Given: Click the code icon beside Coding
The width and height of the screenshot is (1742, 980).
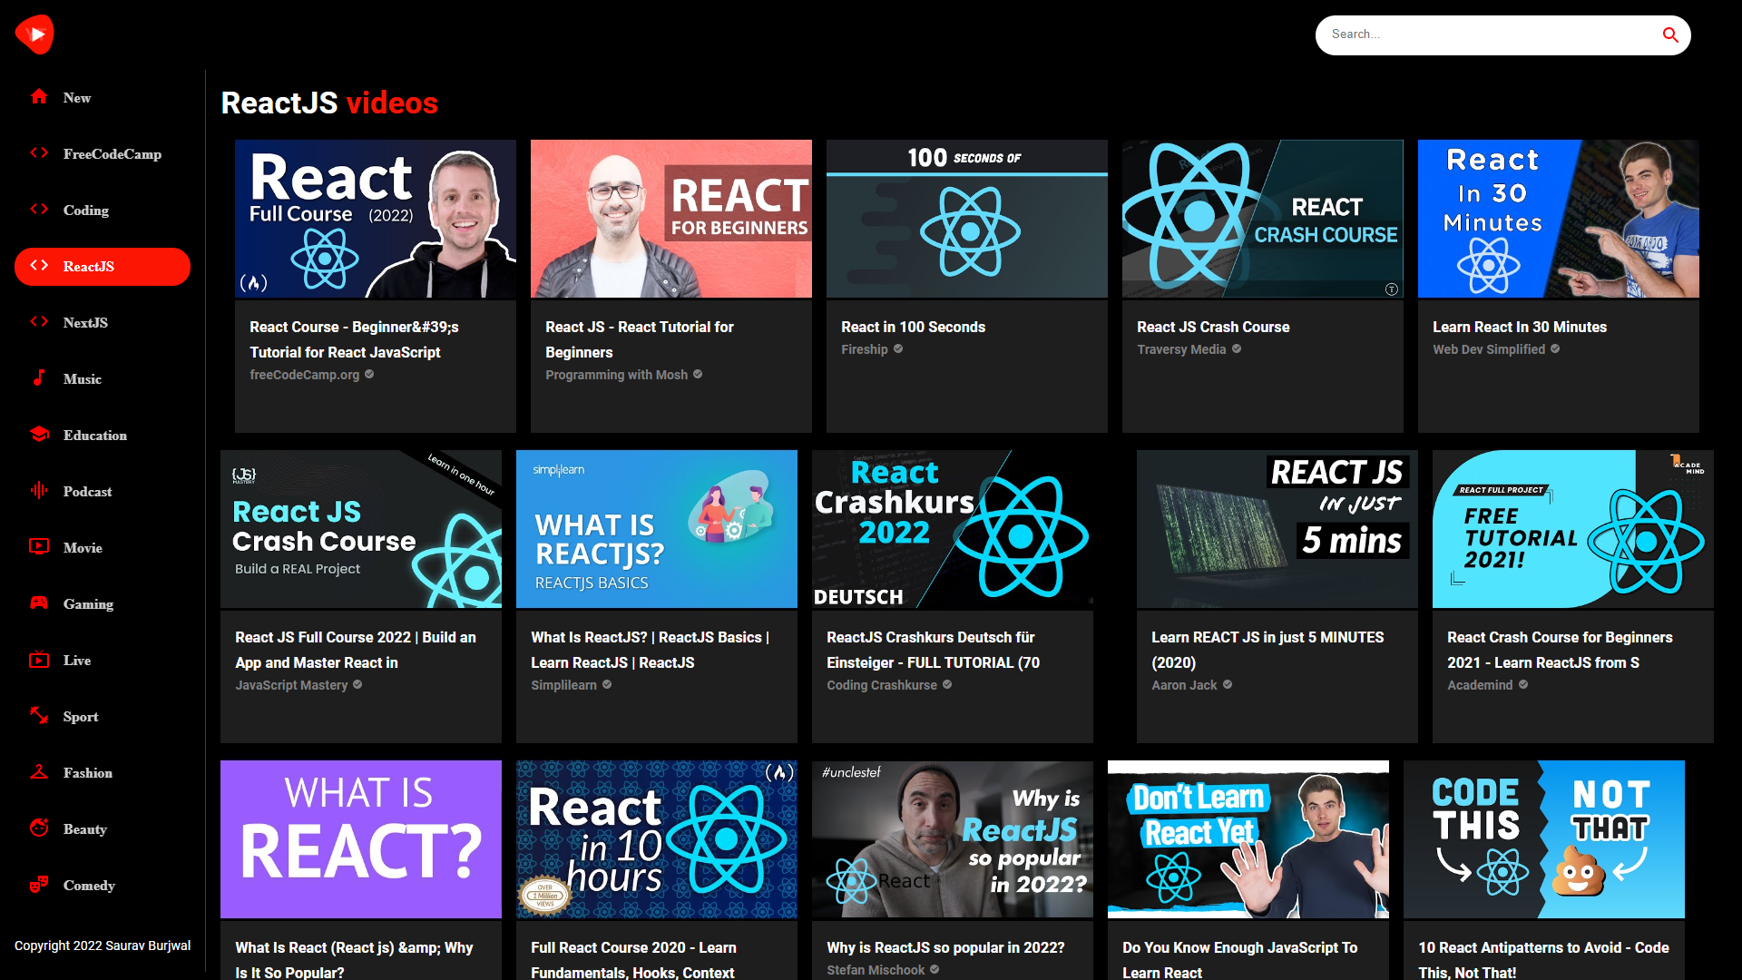Looking at the screenshot, I should (39, 210).
